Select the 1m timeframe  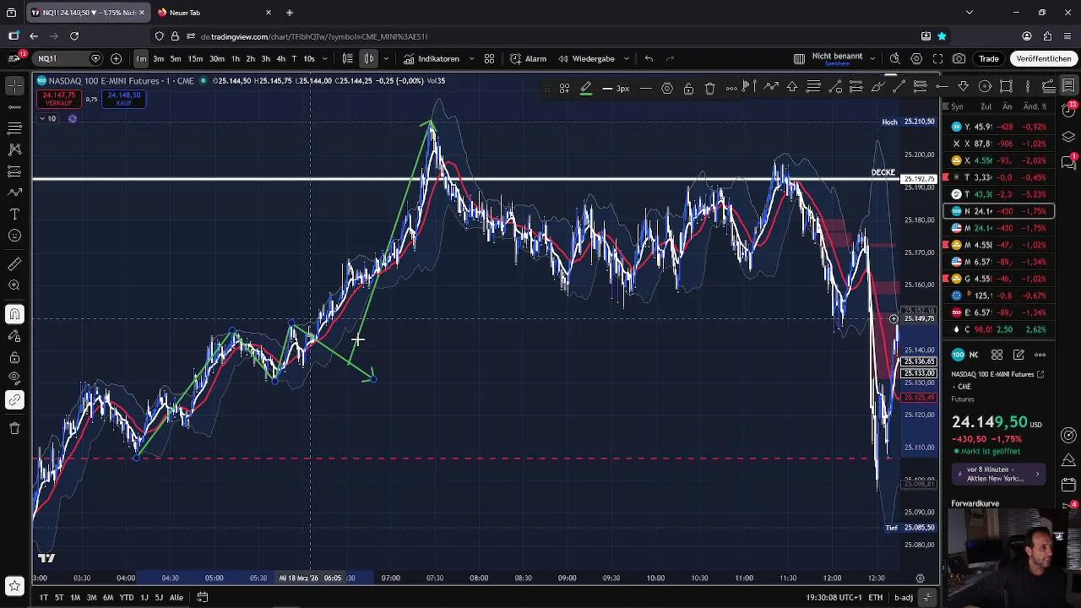tap(141, 58)
